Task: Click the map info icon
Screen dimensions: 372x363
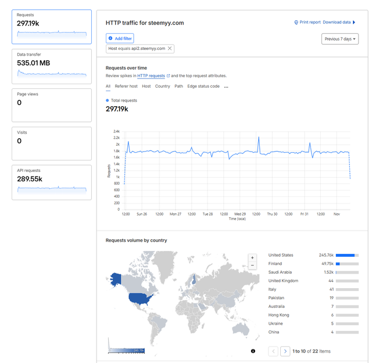Action: pyautogui.click(x=253, y=351)
